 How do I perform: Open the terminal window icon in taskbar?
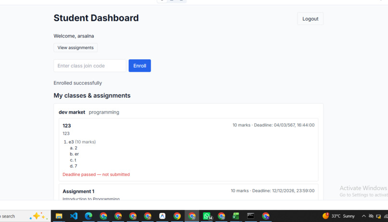(x=251, y=216)
